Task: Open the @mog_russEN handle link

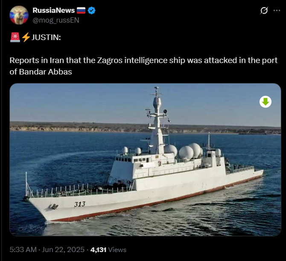Action: (x=56, y=20)
